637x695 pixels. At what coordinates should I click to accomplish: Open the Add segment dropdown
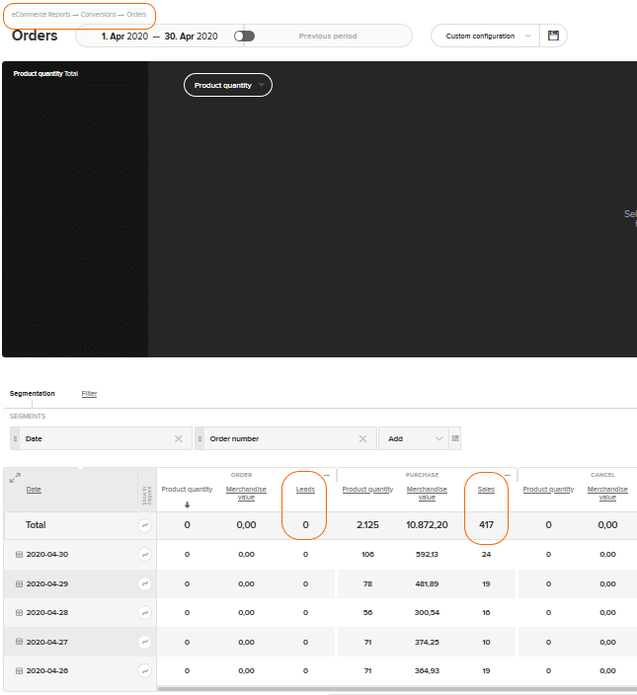[x=414, y=438]
